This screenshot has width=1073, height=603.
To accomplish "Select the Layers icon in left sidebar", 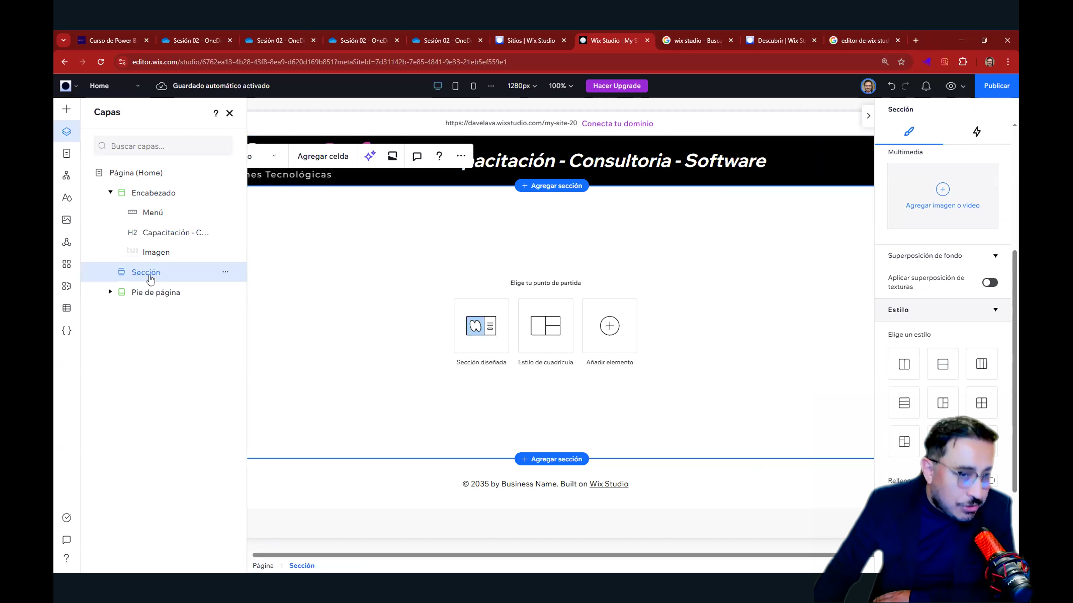I will tap(66, 131).
